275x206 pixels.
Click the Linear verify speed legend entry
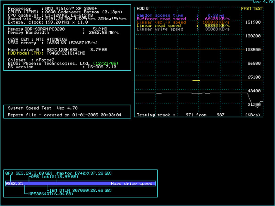161,22
